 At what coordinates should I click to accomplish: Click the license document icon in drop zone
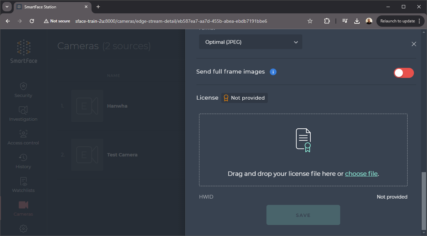pyautogui.click(x=303, y=140)
